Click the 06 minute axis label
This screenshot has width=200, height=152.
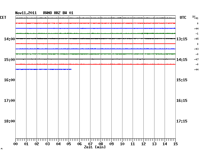79,144
